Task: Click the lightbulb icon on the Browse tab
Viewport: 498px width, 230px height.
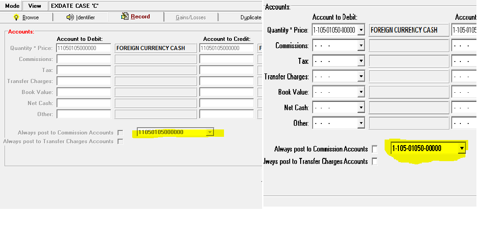Action: (16, 17)
